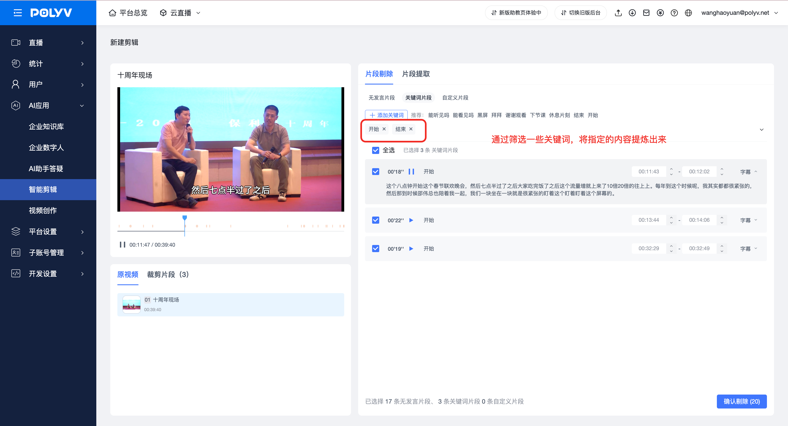Open the 直播 camera sidebar item
This screenshot has height=426, width=788.
pyautogui.click(x=48, y=42)
